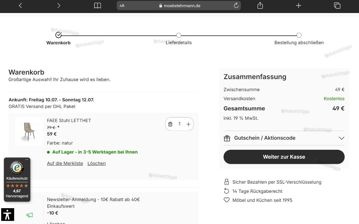
Task: Open the accessibility figure icon
Action: pyautogui.click(x=8, y=215)
